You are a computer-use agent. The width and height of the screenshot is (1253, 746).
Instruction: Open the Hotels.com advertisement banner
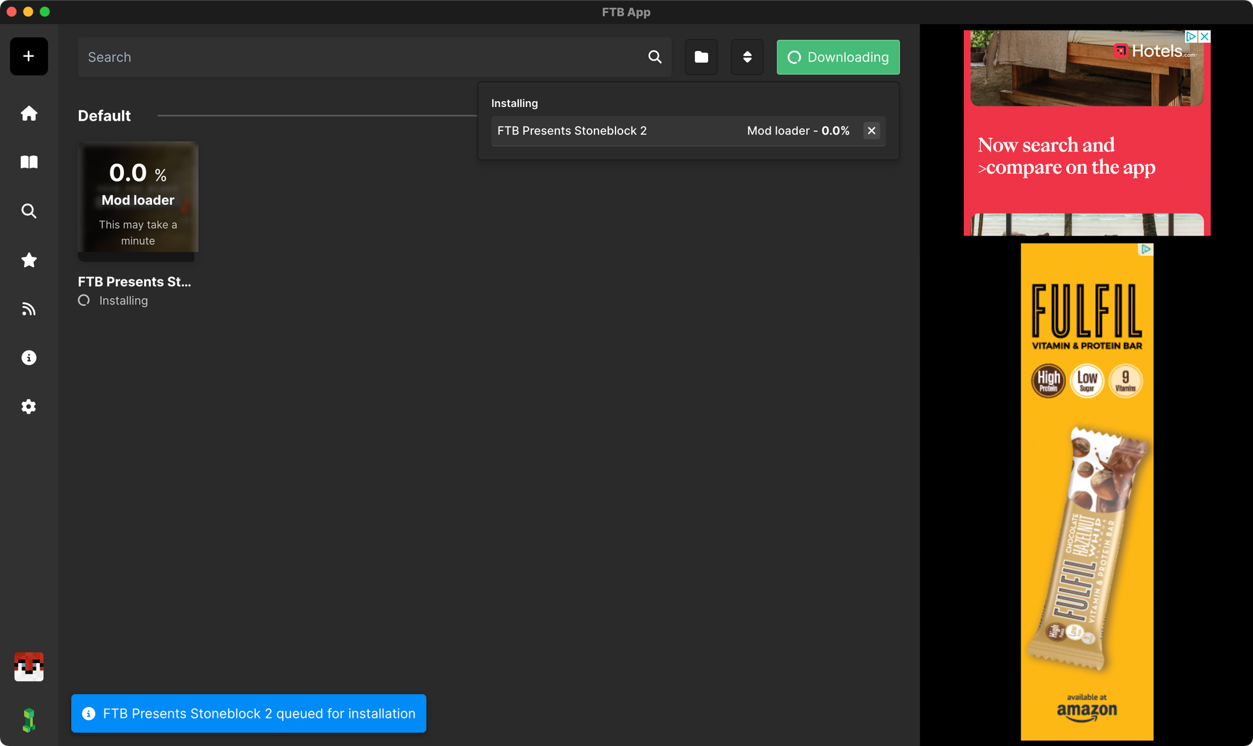click(x=1087, y=133)
